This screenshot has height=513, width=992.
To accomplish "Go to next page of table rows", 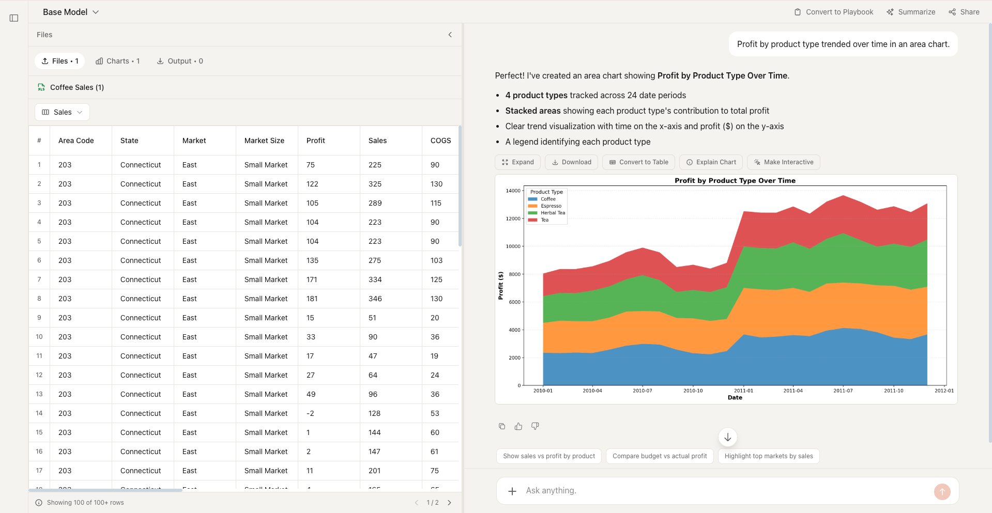I will (449, 503).
